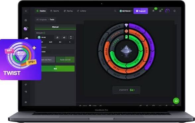The width and height of the screenshot is (195, 123).
Task: Click the bottom sidebar icon
Action: [x=26, y=102]
